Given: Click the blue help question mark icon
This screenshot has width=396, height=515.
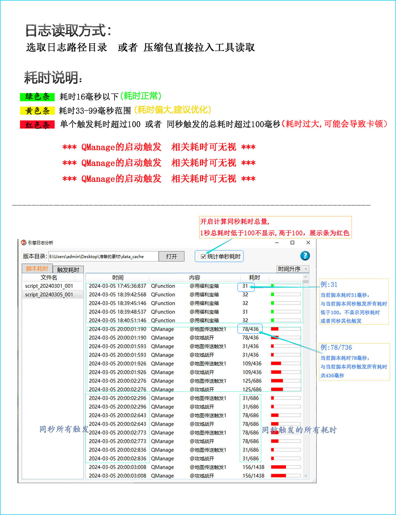Looking at the screenshot, I should pyautogui.click(x=305, y=256).
